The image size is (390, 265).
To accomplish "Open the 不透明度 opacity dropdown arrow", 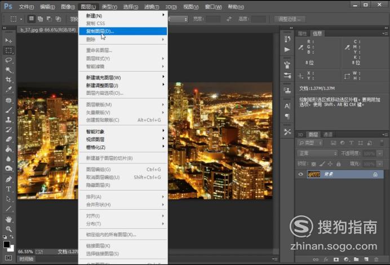I will pos(380,153).
